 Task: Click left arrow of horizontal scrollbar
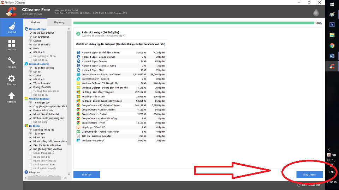coord(26,178)
